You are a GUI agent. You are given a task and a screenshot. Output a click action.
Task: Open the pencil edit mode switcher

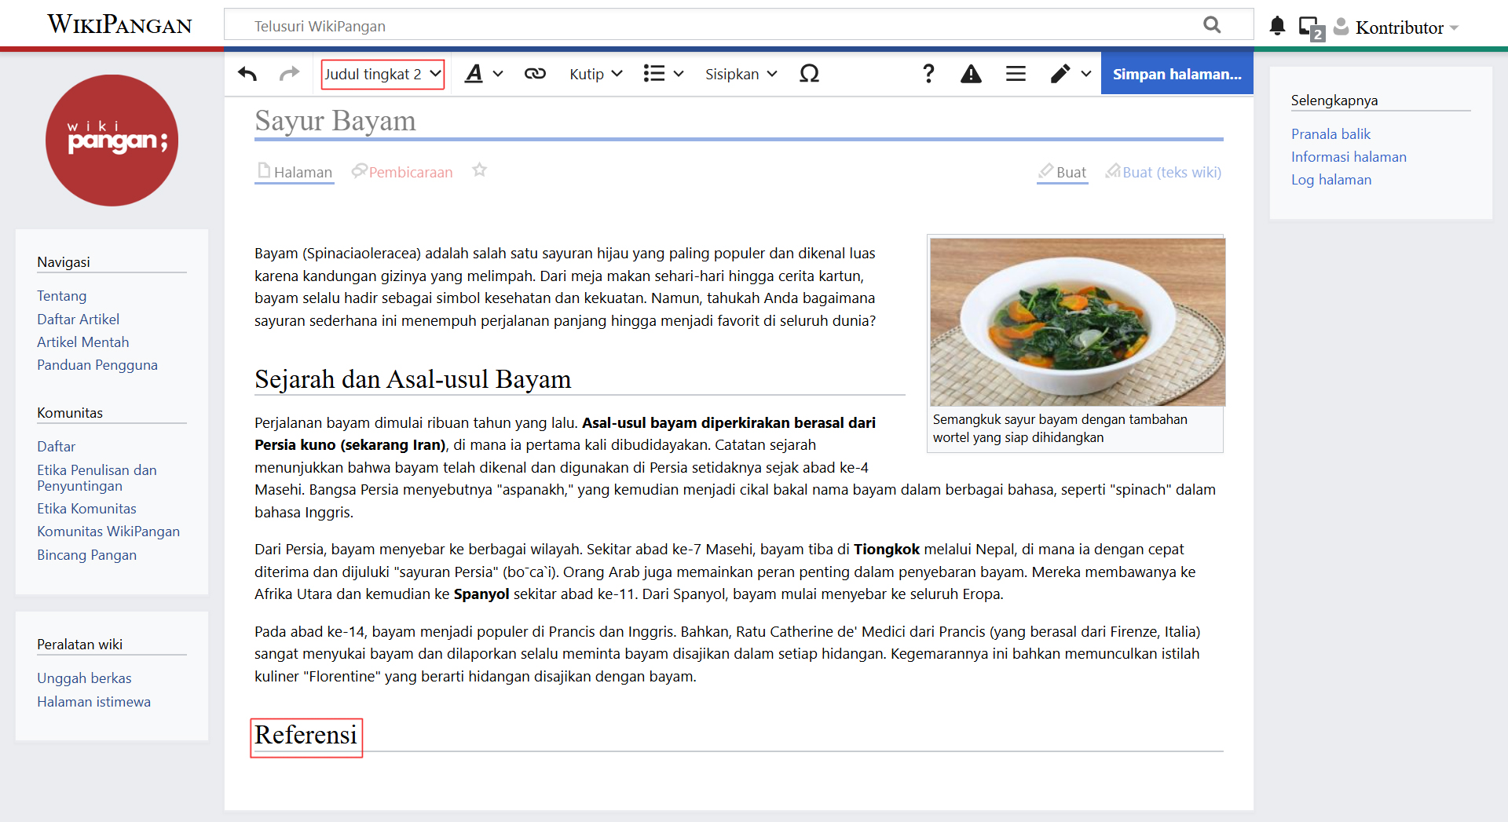pyautogui.click(x=1070, y=74)
